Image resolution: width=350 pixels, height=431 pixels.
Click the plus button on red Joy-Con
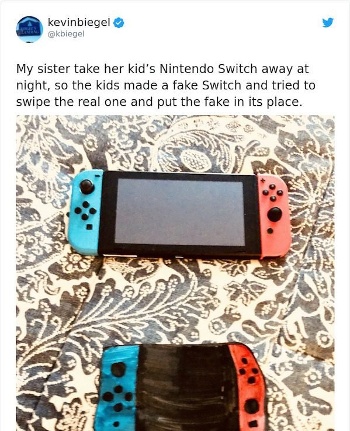pyautogui.click(x=262, y=180)
